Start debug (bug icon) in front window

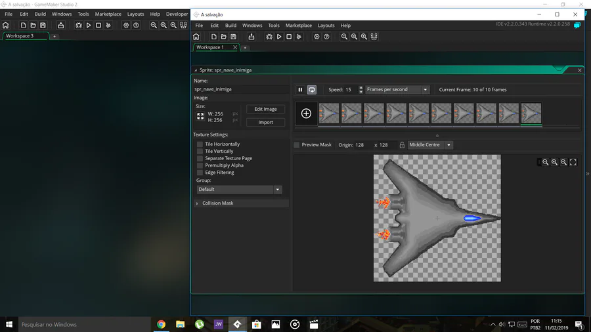tap(269, 37)
